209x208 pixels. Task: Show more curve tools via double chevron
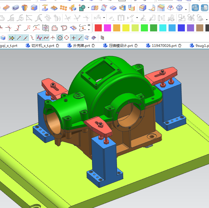coord(89,25)
